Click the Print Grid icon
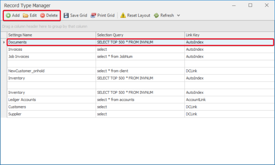 point(93,16)
